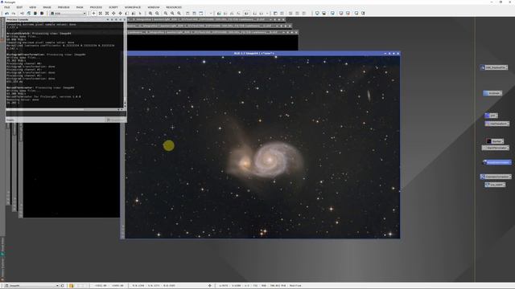Click the Zoom In magnifier toolbar icon

[150, 14]
